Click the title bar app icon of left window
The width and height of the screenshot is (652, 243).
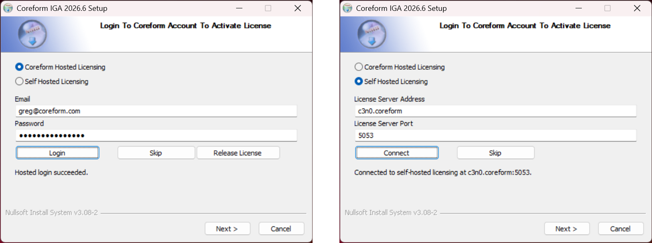[x=8, y=8]
